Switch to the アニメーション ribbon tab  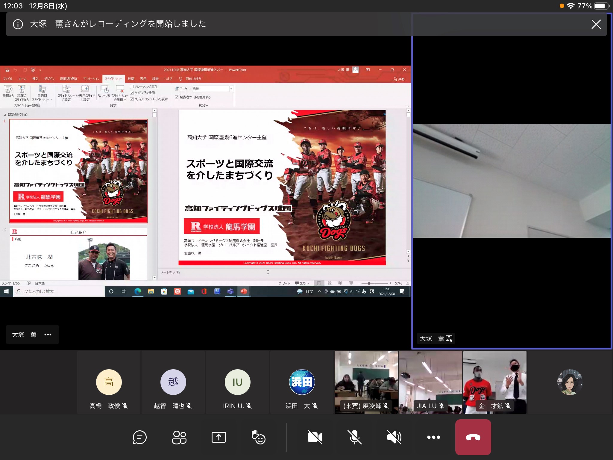[91, 79]
